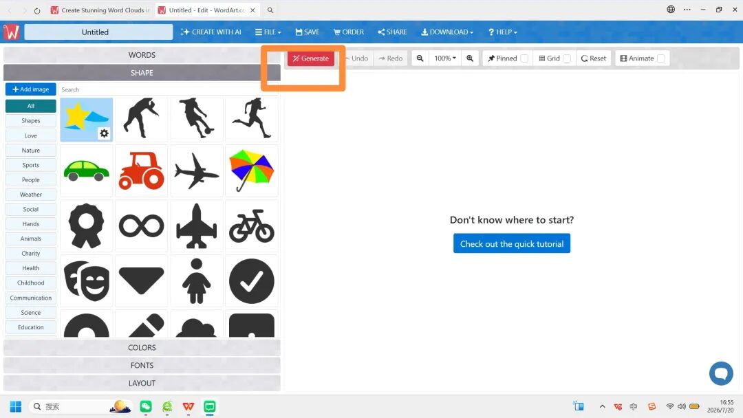This screenshot has height=418, width=743.
Task: Turn on the Animate checkbox
Action: pos(661,58)
